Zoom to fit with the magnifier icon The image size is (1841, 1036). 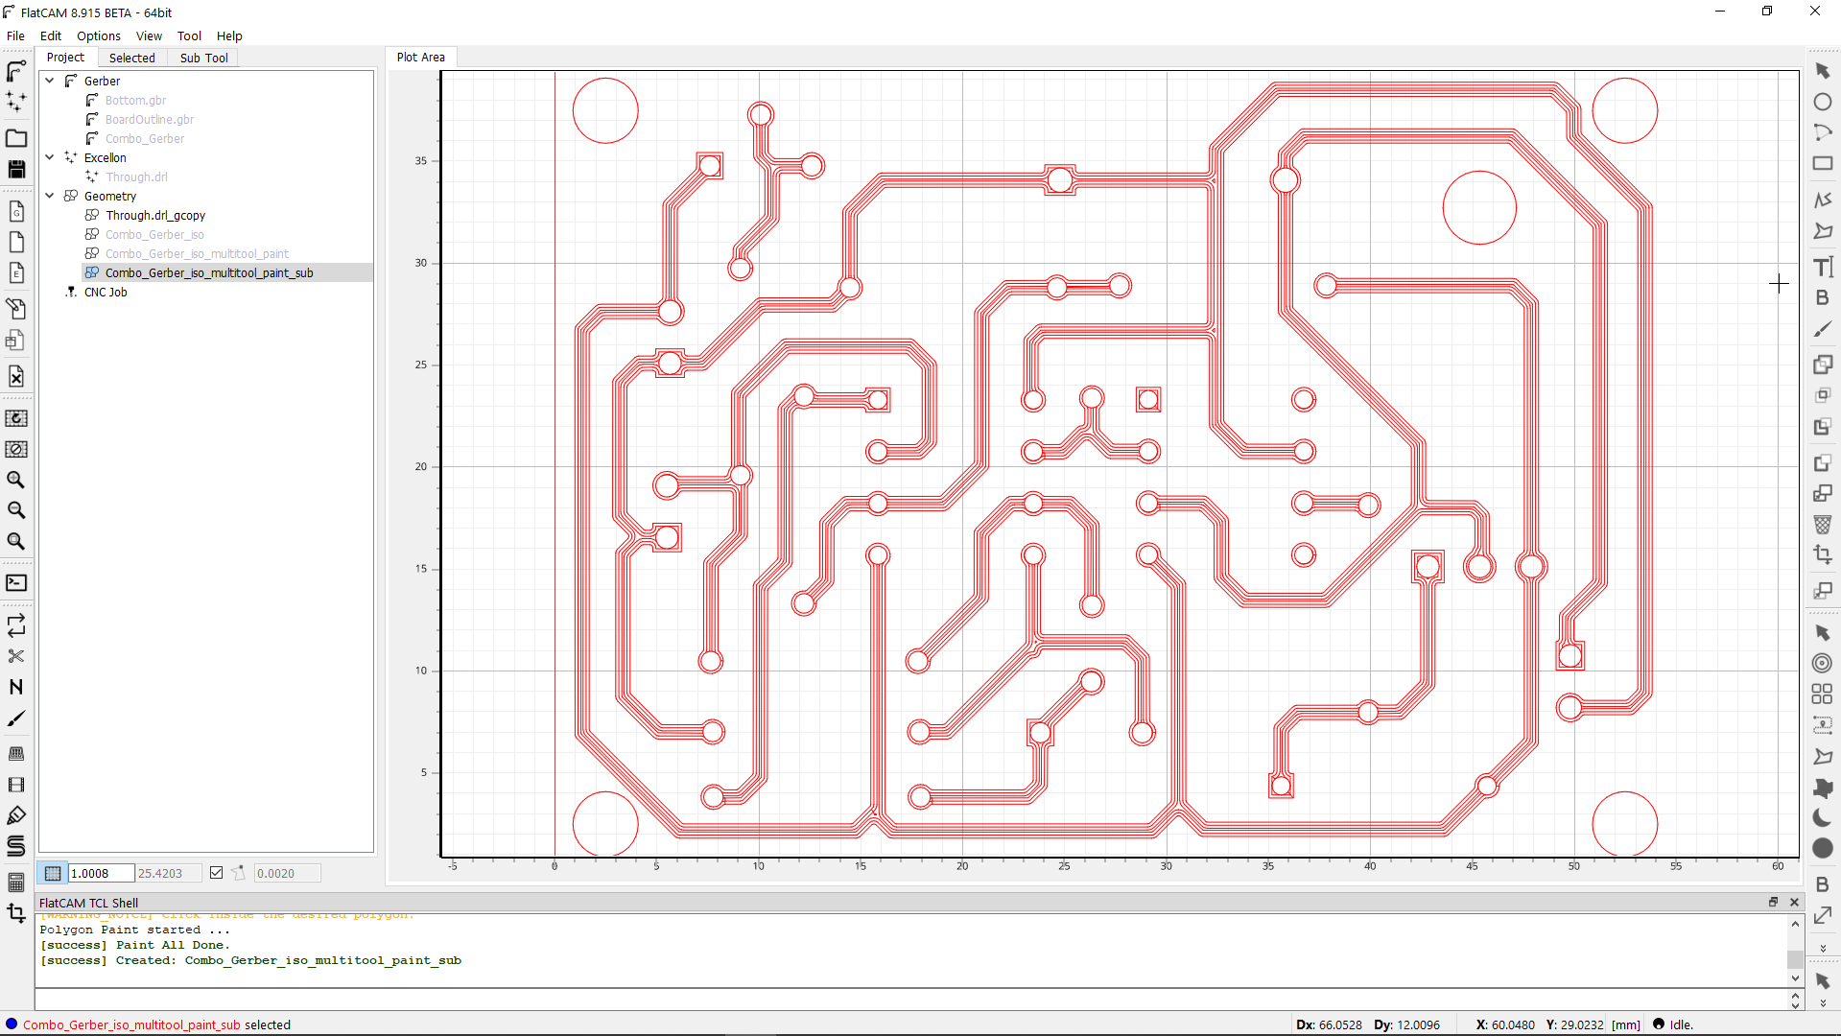pyautogui.click(x=16, y=541)
